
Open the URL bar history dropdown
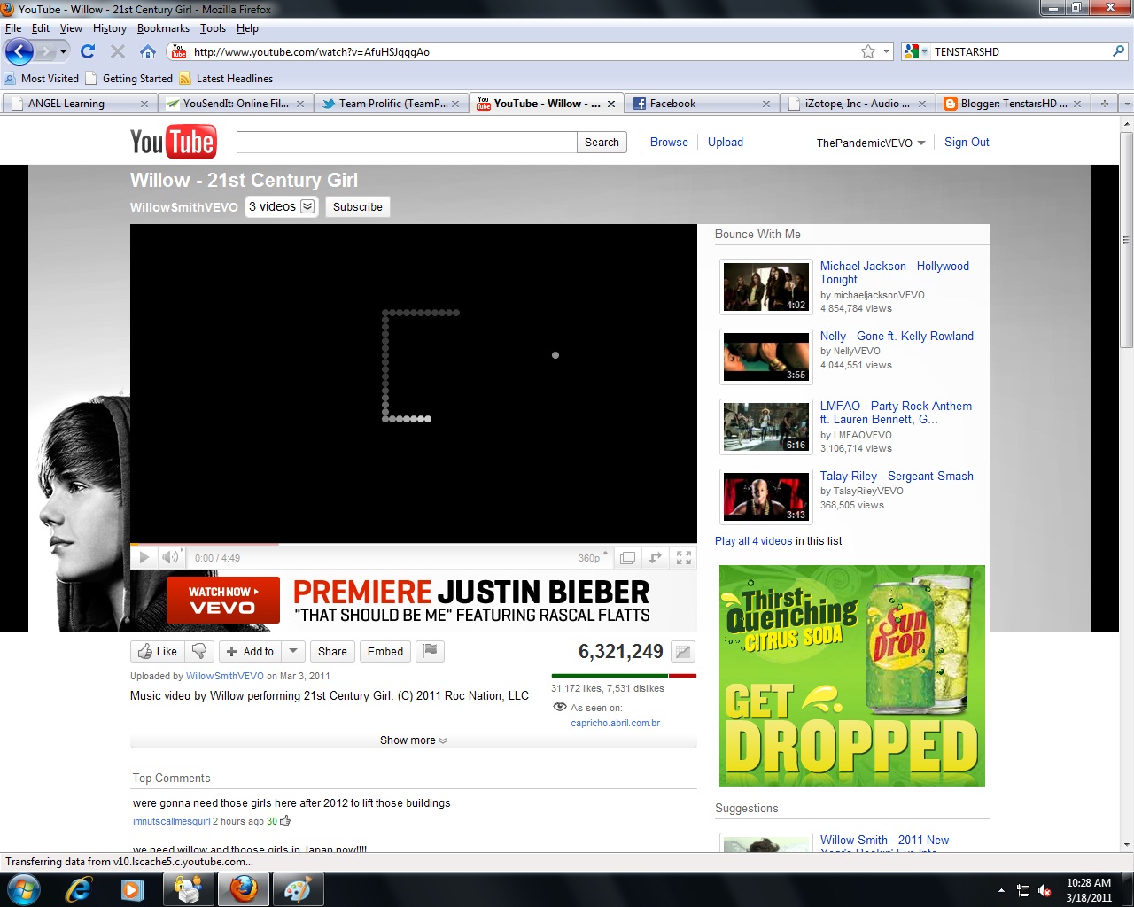tap(886, 52)
